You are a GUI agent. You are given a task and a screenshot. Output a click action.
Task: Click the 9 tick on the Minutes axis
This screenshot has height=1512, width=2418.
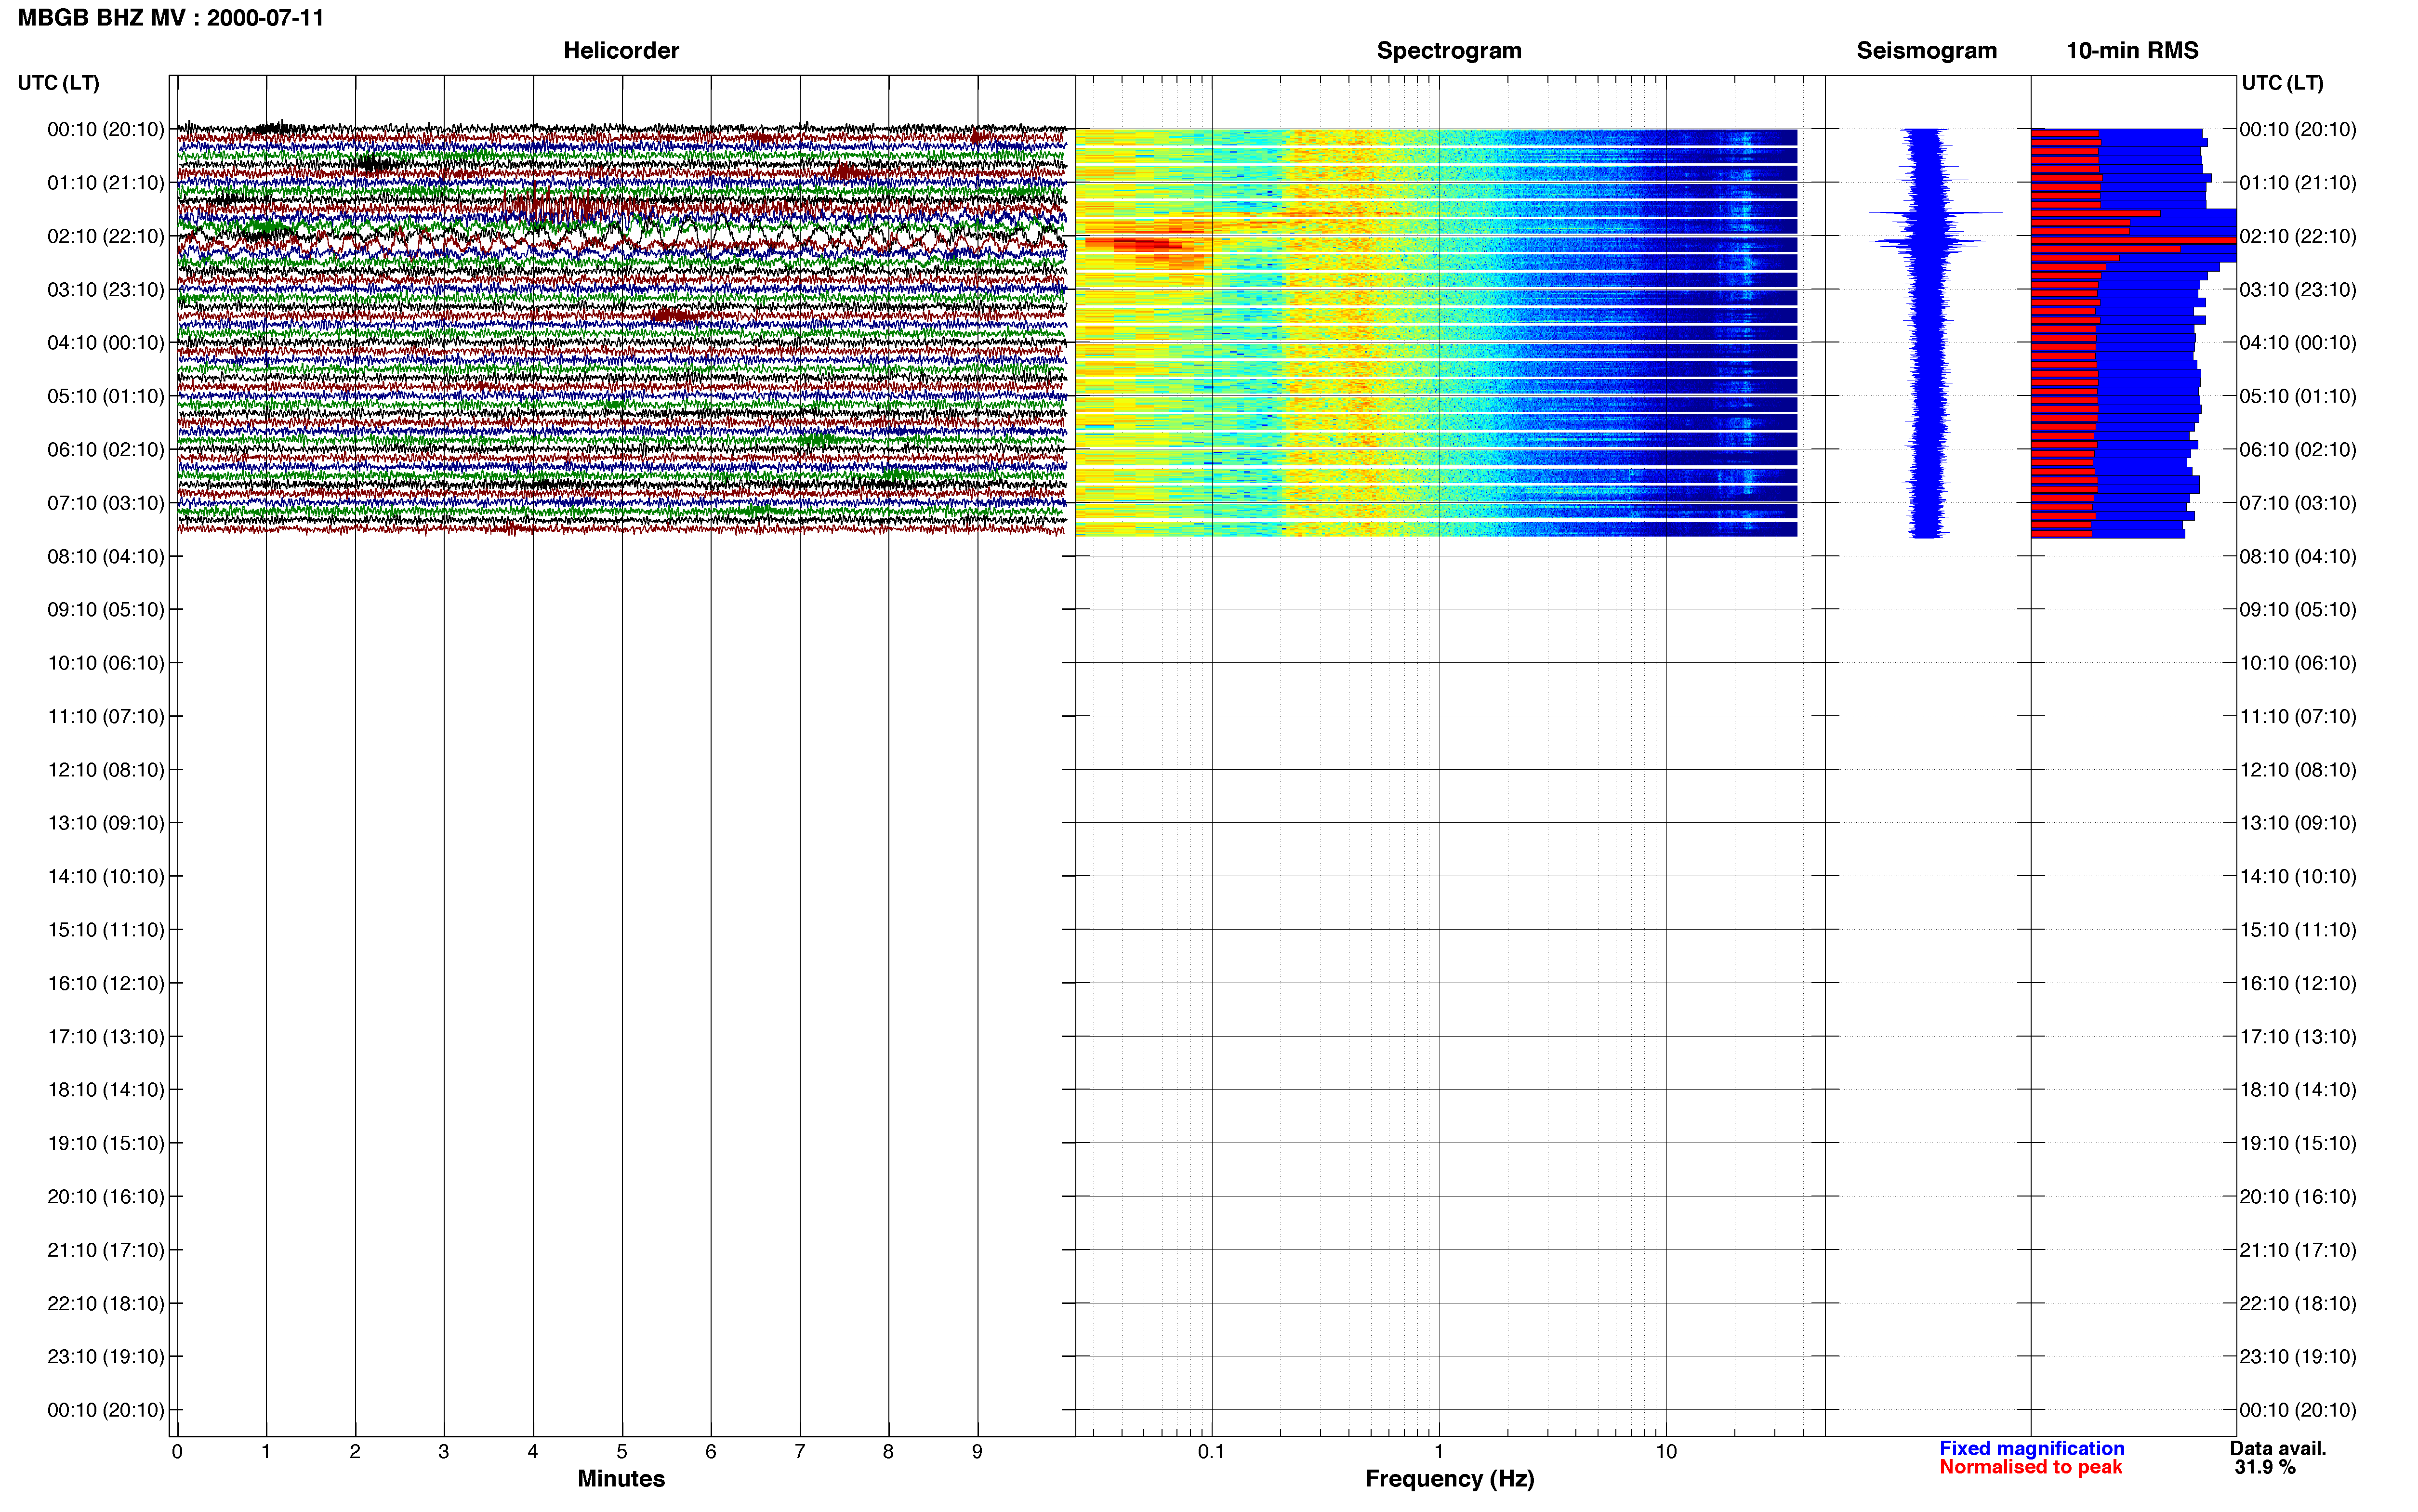[977, 1451]
